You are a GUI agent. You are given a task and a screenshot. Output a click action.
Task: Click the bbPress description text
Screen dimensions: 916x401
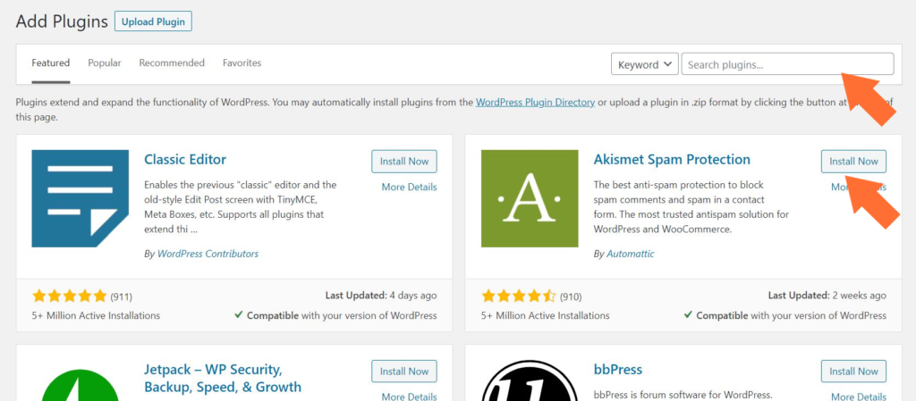click(683, 394)
